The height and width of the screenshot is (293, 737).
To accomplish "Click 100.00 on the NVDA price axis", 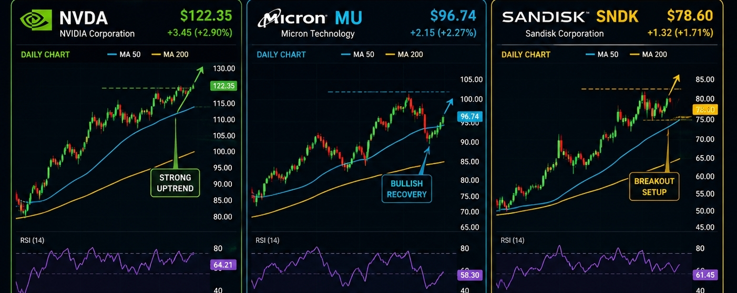I will 223,151.
